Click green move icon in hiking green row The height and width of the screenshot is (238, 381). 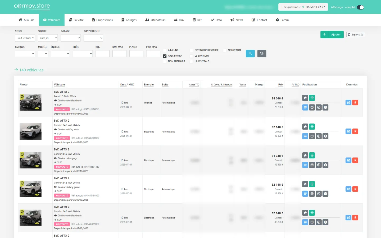[x=312, y=184]
